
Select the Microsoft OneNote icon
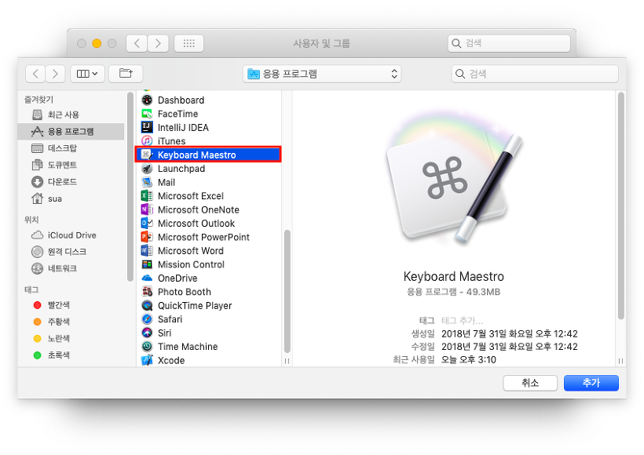147,209
